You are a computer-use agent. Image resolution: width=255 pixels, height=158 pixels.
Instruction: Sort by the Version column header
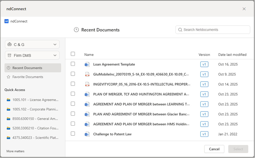(204, 55)
